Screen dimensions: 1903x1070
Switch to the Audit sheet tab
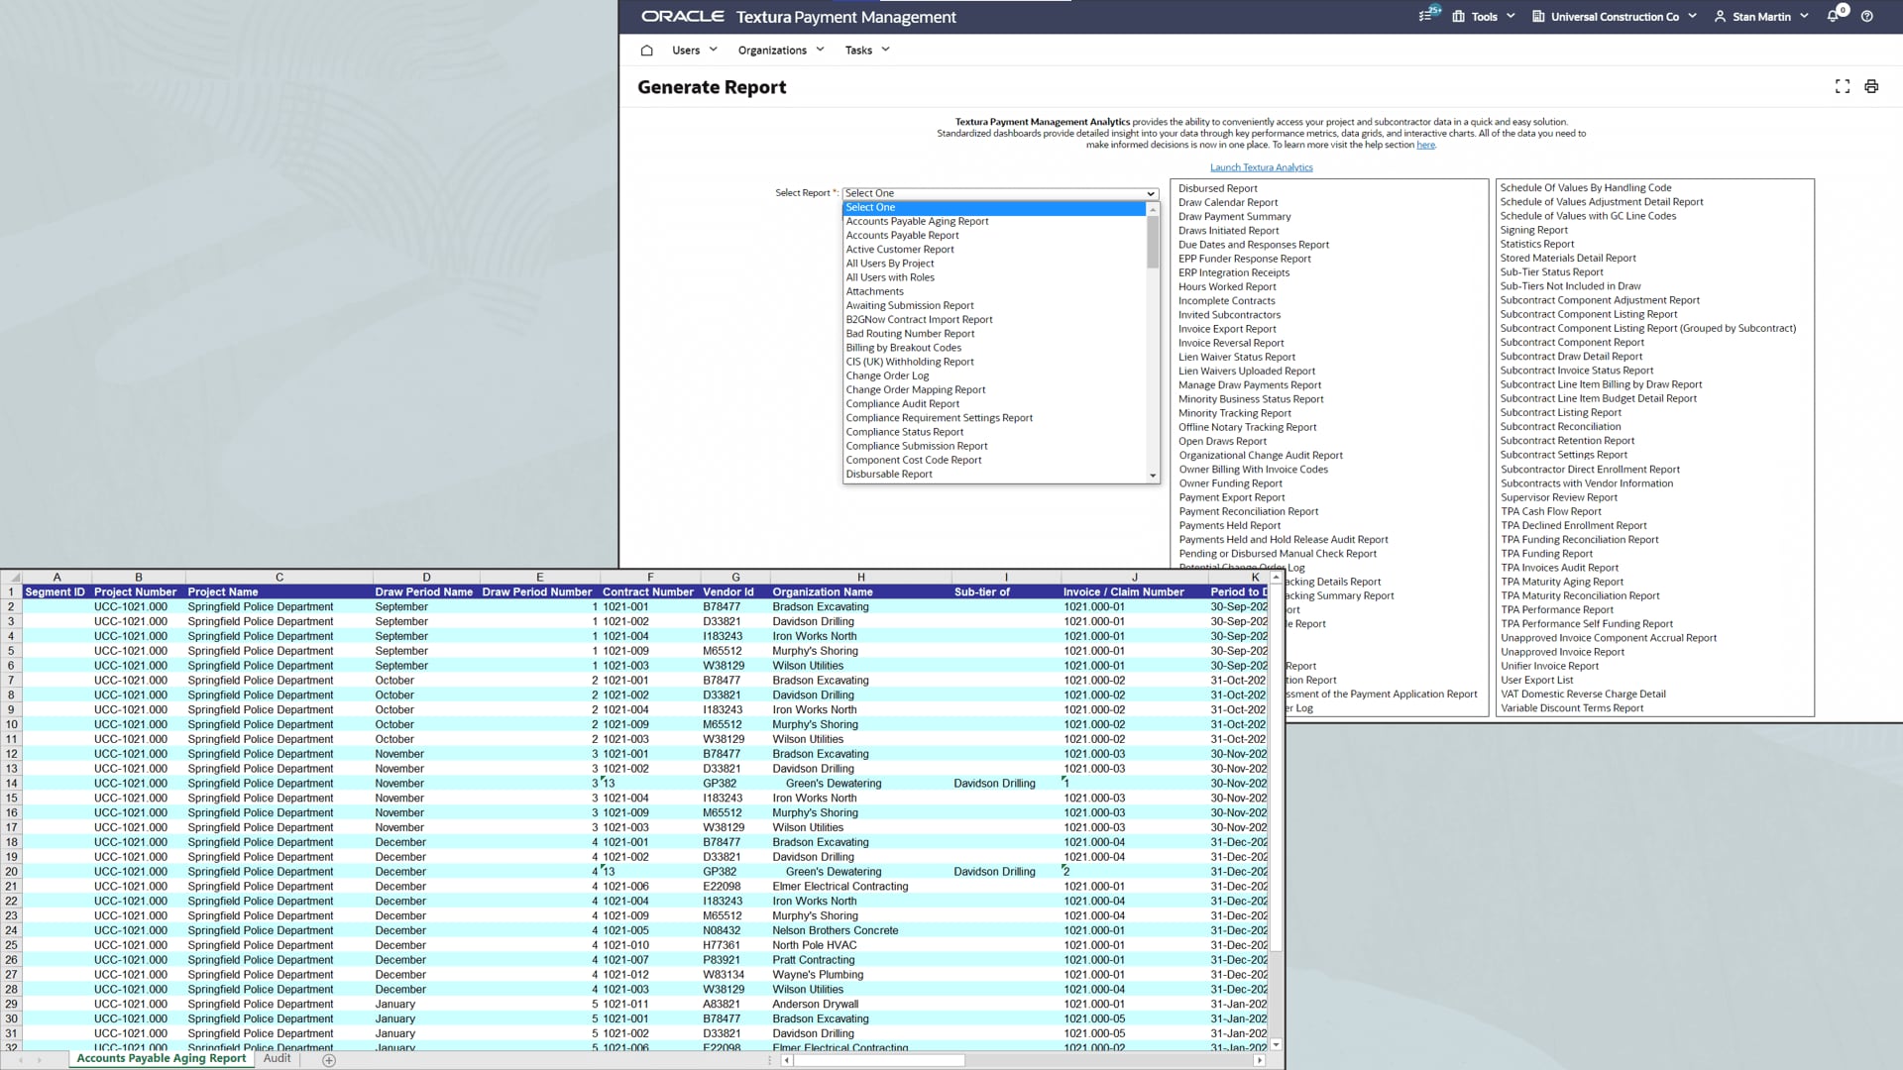pos(278,1058)
